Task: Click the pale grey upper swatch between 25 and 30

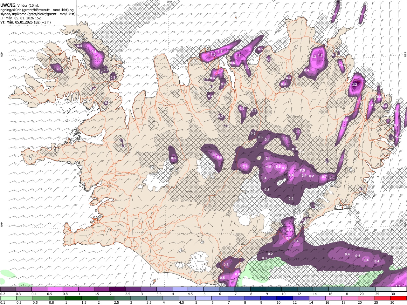Action: 383,289
